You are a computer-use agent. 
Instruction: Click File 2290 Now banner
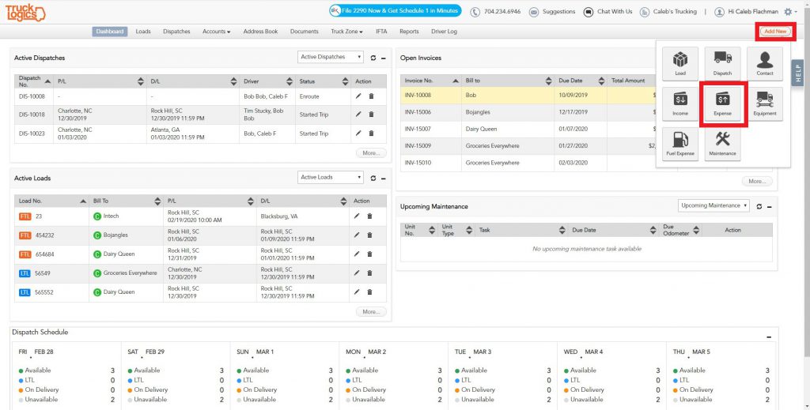point(396,11)
